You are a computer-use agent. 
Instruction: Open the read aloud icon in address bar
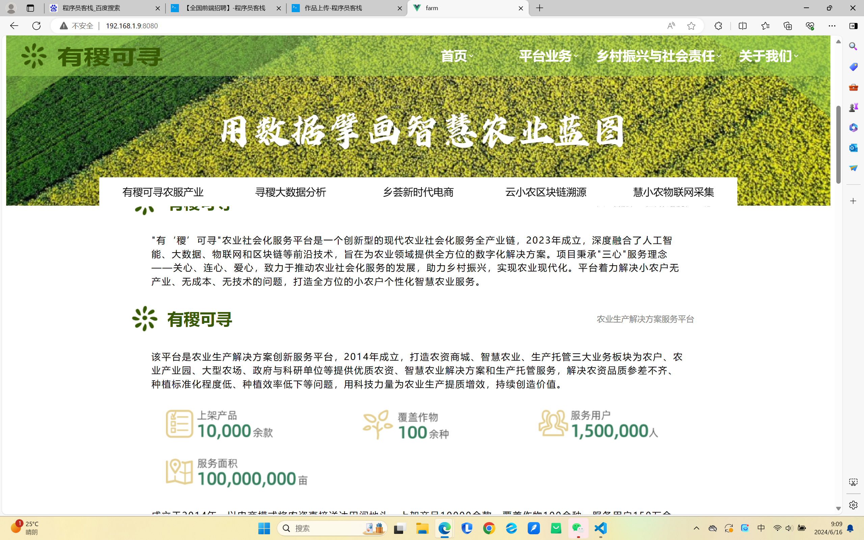(671, 26)
